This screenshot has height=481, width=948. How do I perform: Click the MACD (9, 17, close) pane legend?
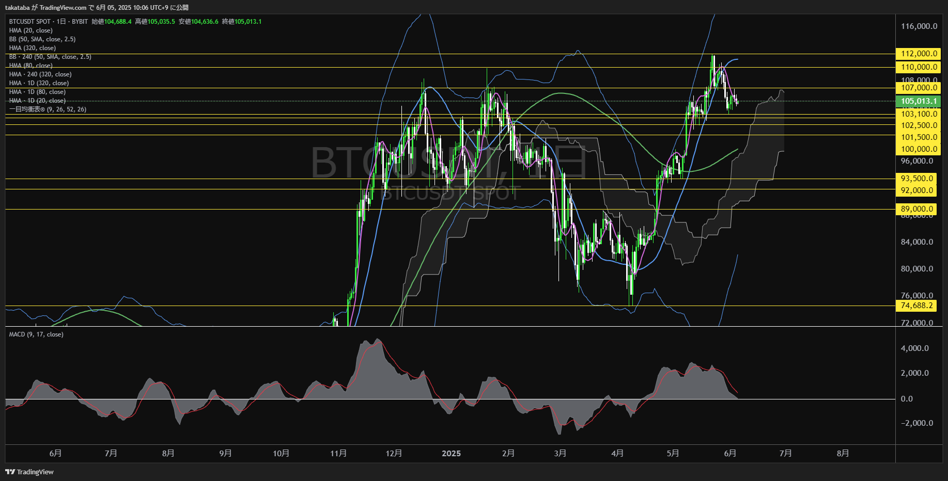(x=36, y=334)
